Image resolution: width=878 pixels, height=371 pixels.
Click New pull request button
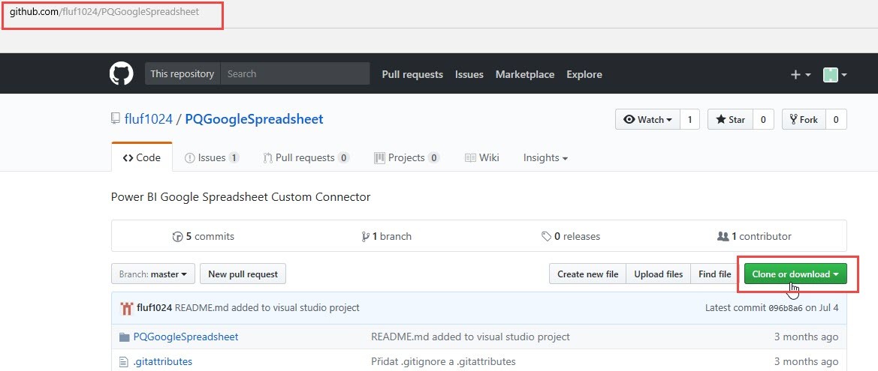(x=243, y=274)
